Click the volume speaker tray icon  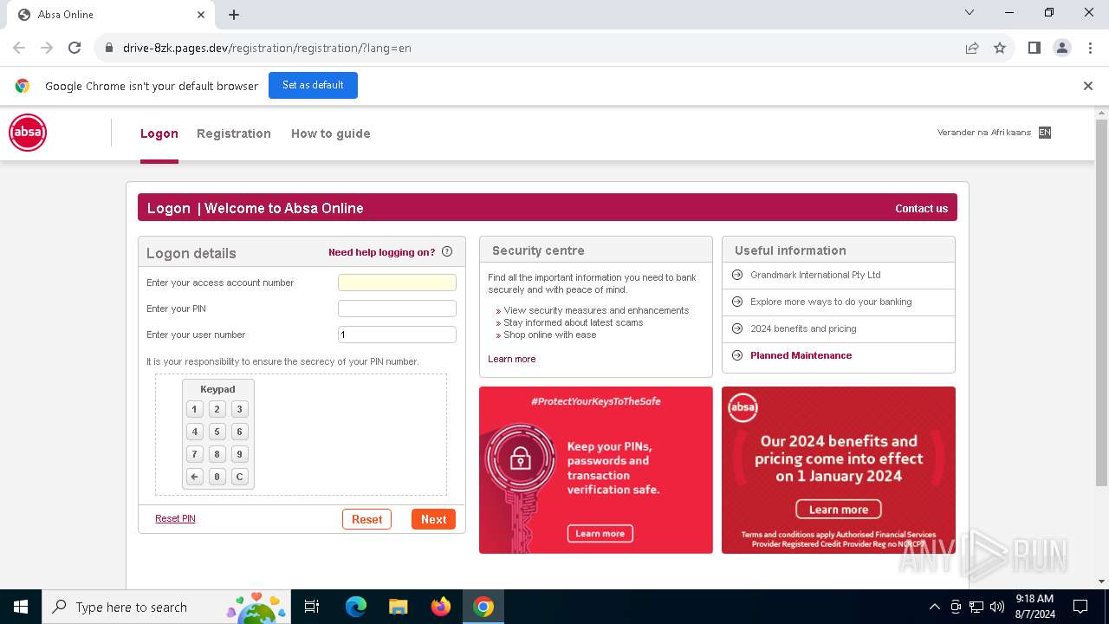pyautogui.click(x=997, y=607)
